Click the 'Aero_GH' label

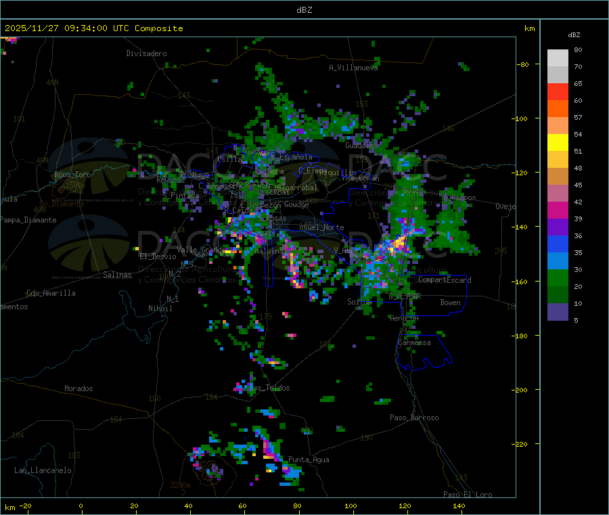coord(405,318)
